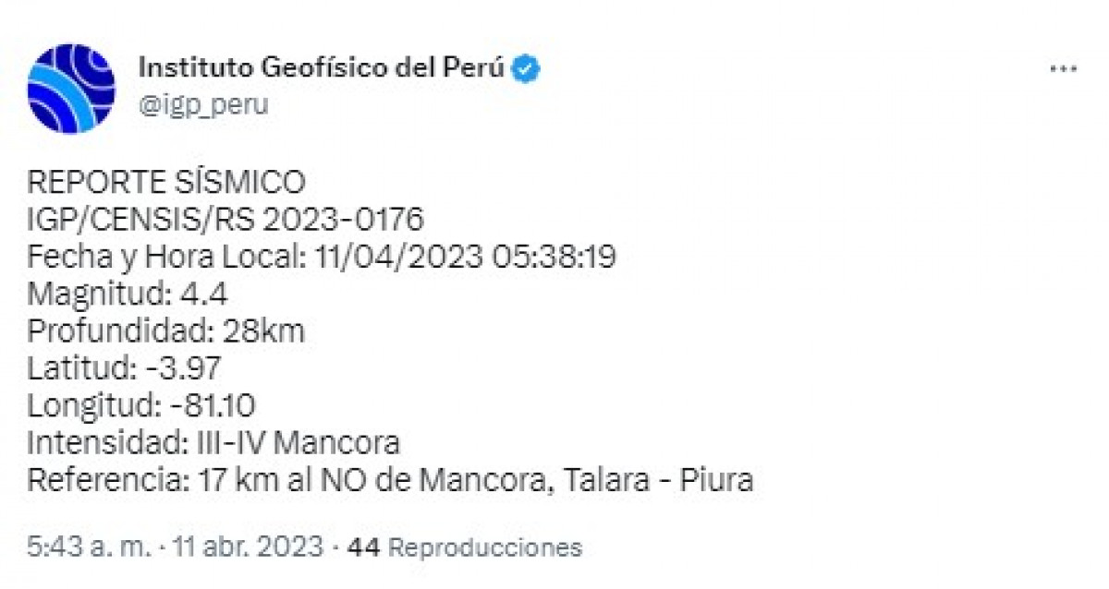The width and height of the screenshot is (1109, 589).
Task: Click the 44 views count number
Action: click(365, 547)
